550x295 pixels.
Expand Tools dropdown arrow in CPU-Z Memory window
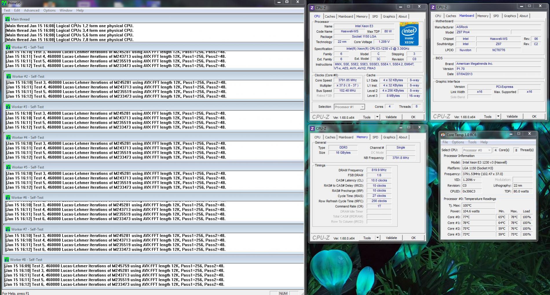point(377,238)
